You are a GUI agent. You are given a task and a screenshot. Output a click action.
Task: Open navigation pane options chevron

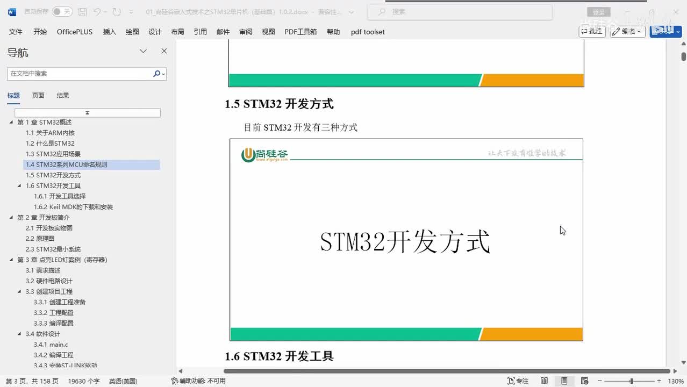[x=143, y=51]
